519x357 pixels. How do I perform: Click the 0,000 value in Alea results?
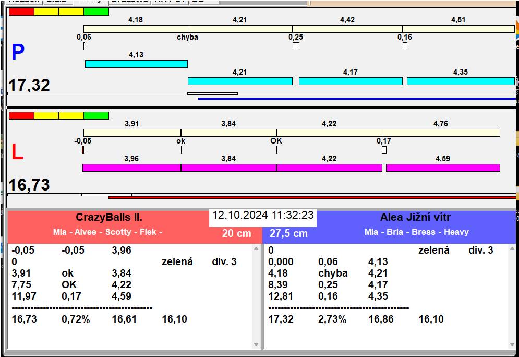(281, 262)
